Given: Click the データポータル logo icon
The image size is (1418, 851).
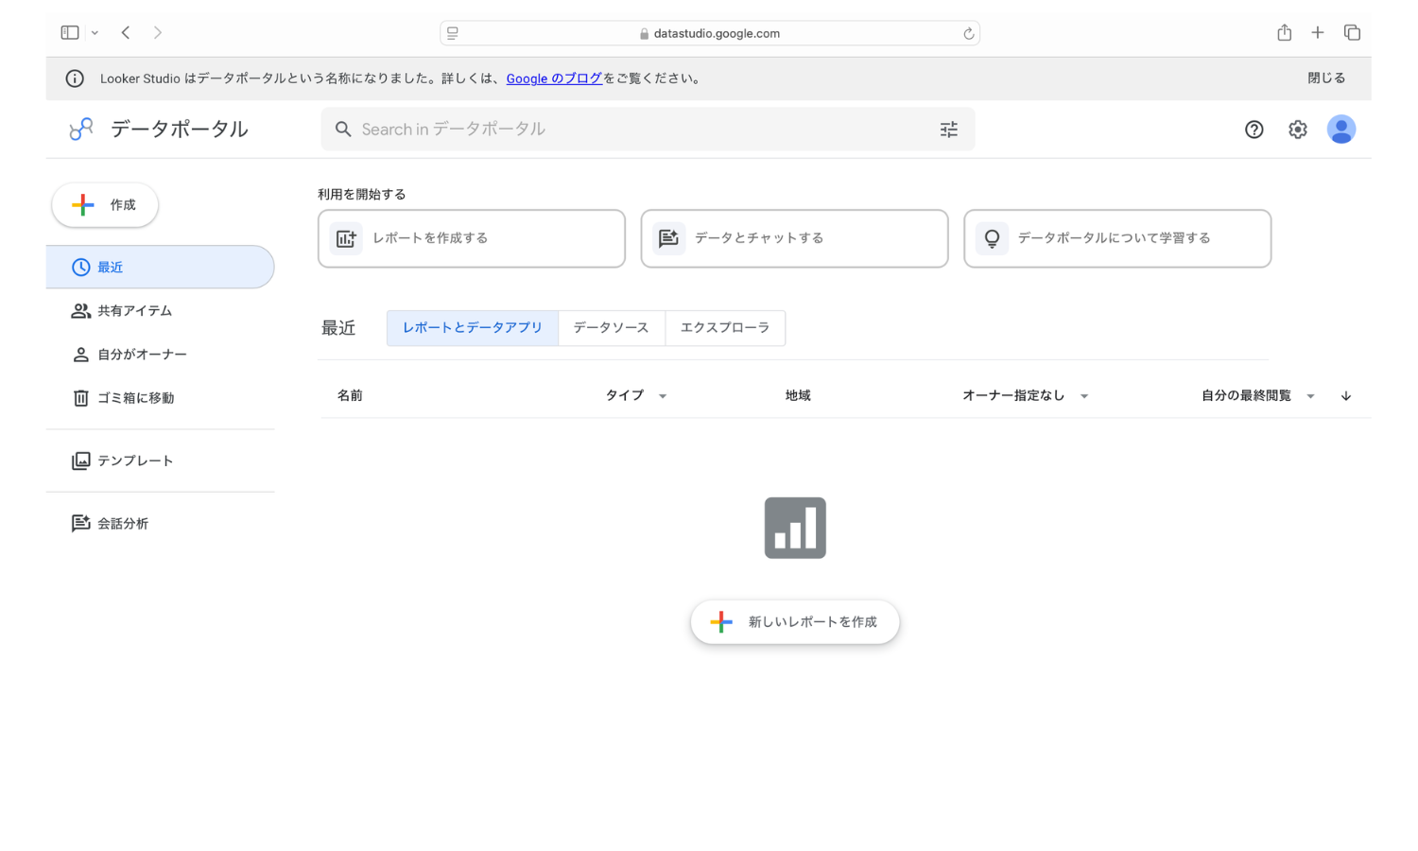Looking at the screenshot, I should click(x=81, y=129).
